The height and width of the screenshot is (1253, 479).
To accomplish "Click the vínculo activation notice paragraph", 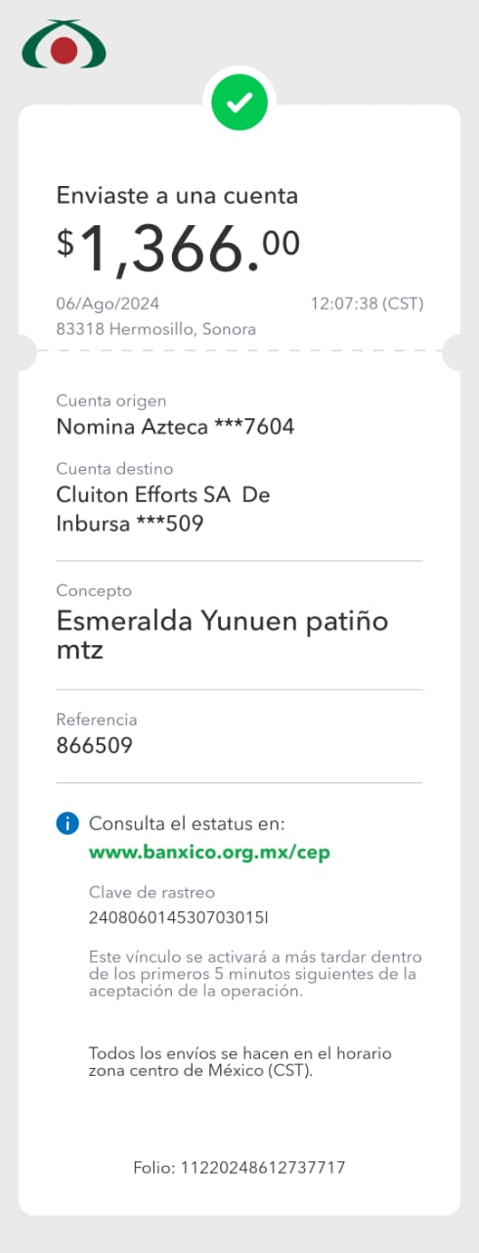I will pos(255,973).
